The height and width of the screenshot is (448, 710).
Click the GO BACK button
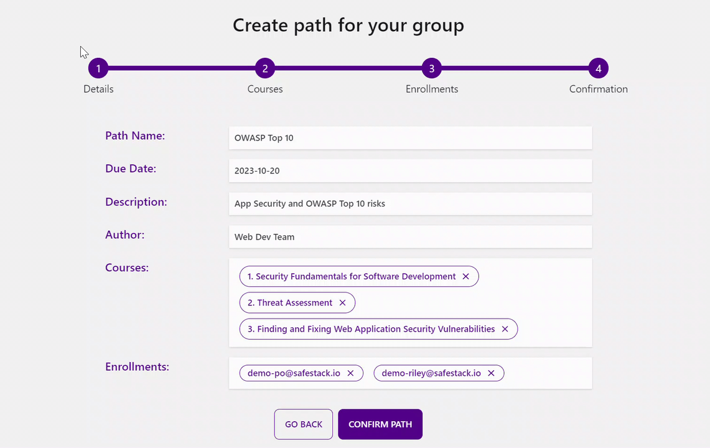(x=303, y=424)
